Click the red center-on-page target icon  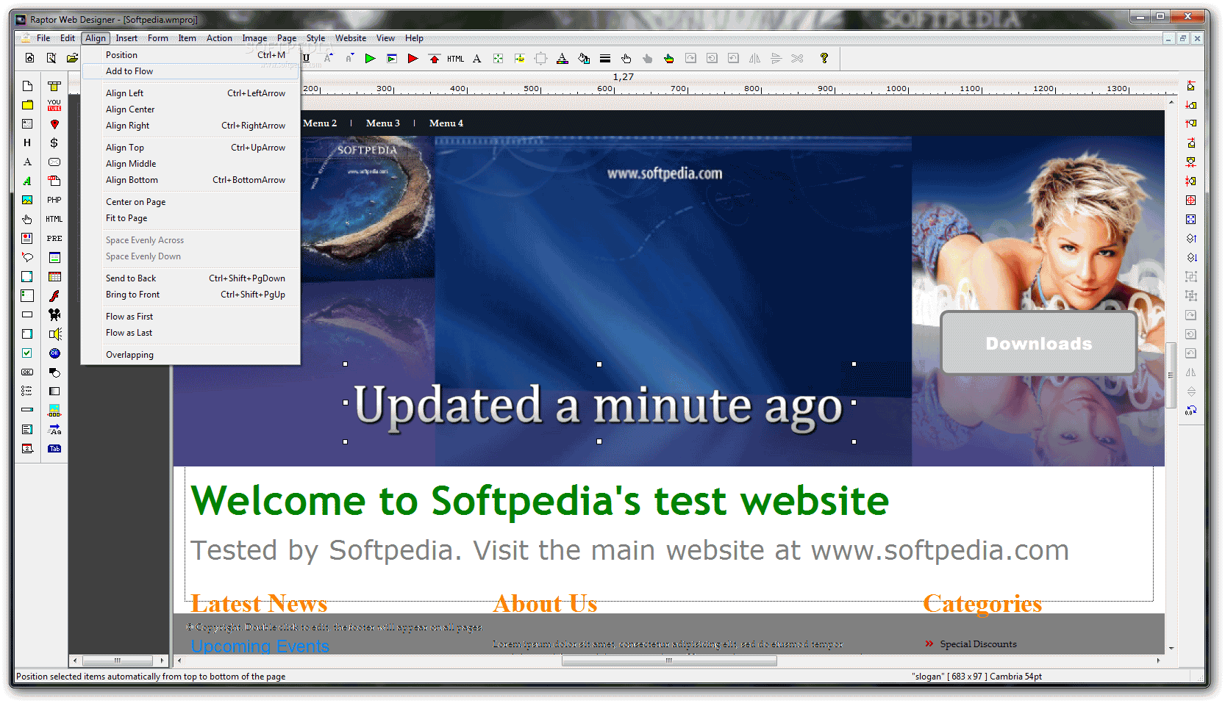point(1190,200)
